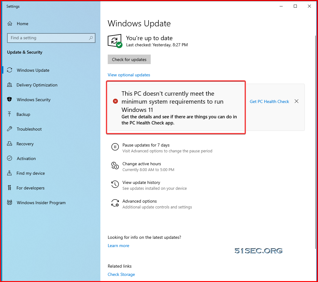
Task: Click the search magnifier icon
Action: click(91, 38)
